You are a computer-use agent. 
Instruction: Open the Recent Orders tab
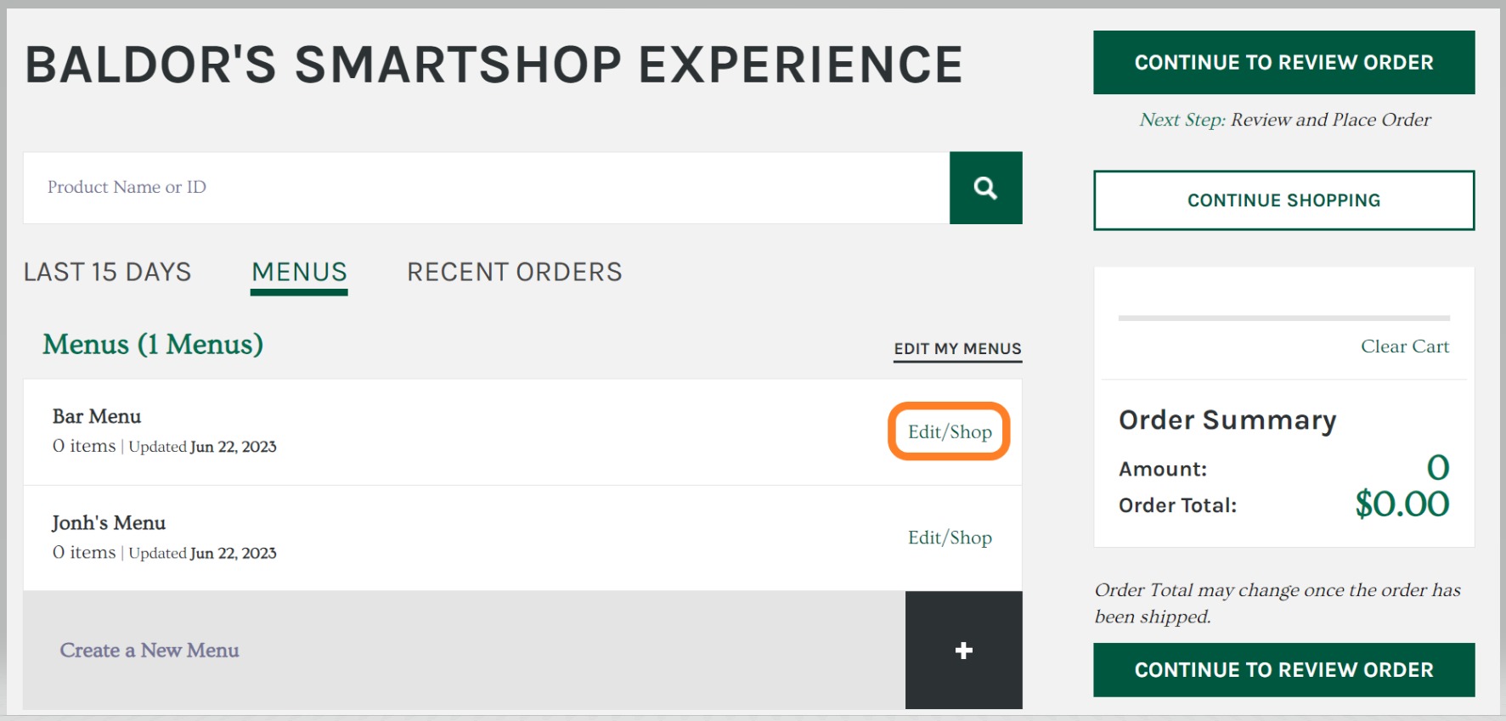pyautogui.click(x=515, y=272)
